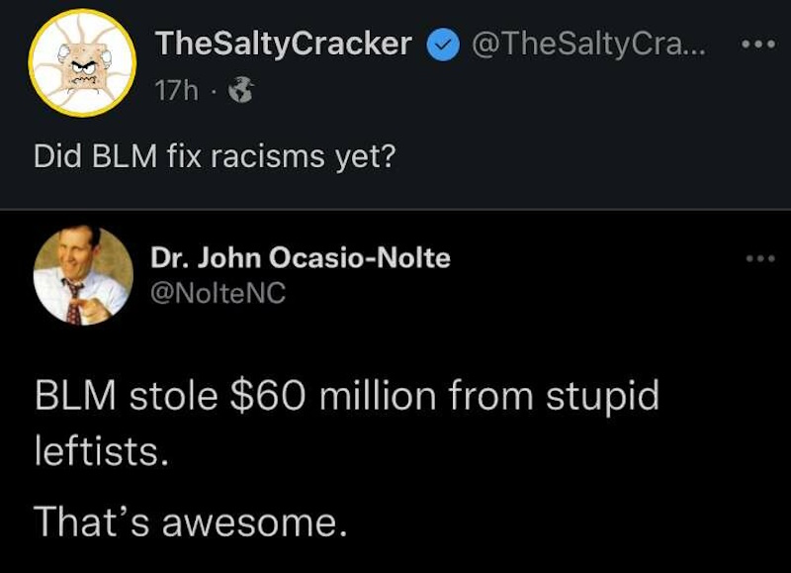The height and width of the screenshot is (573, 791).
Task: Click the globe public visibility icon
Action: tap(240, 92)
